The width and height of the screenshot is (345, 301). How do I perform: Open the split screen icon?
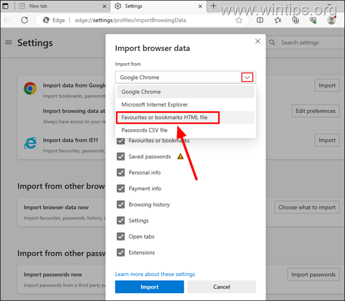point(260,20)
